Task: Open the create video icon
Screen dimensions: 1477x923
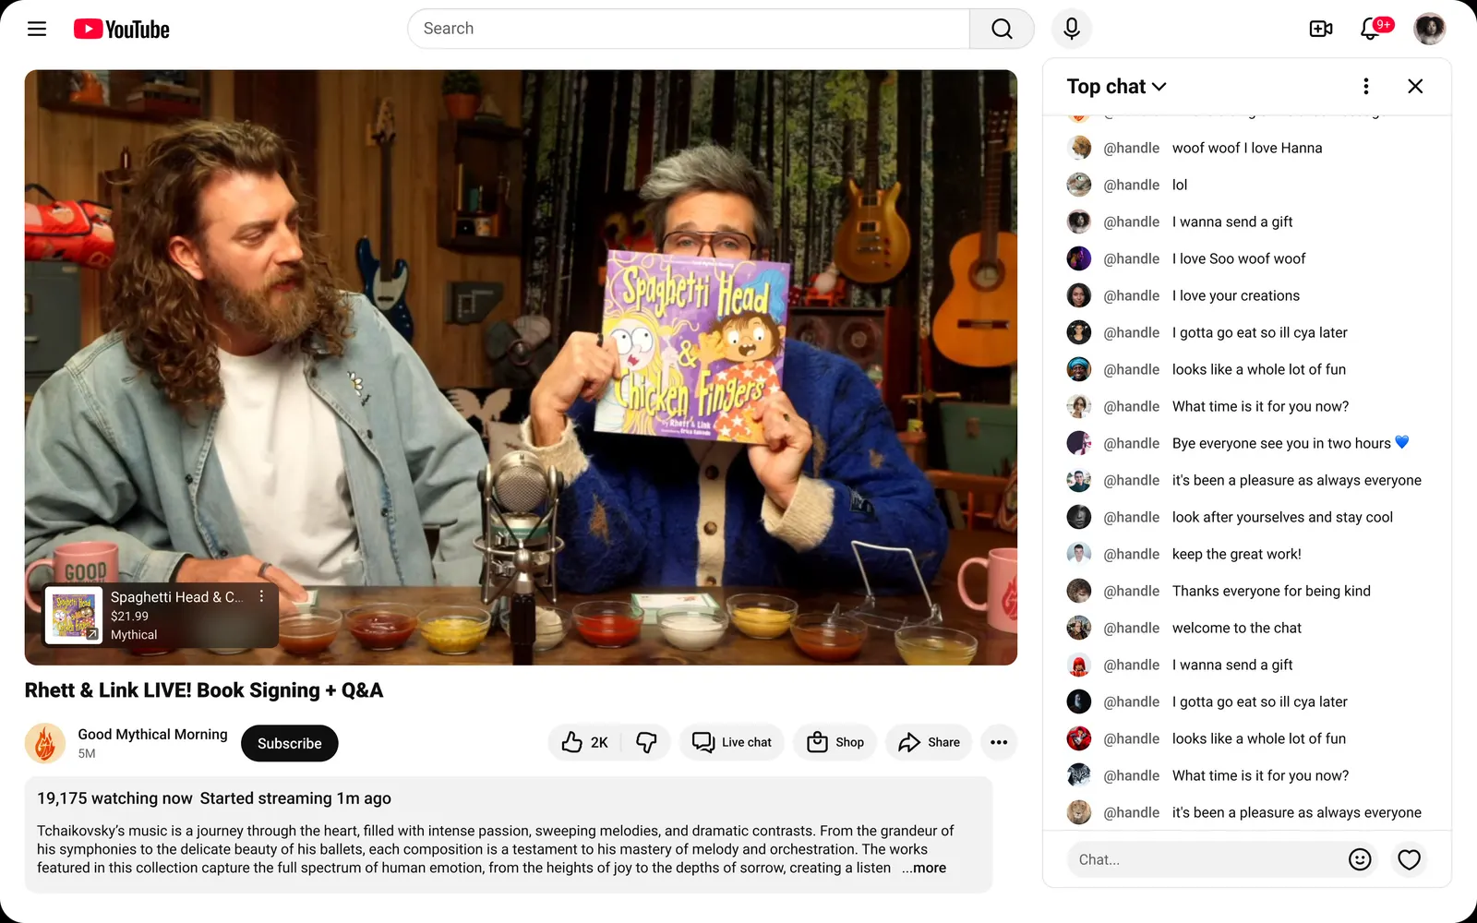Action: [x=1321, y=29]
